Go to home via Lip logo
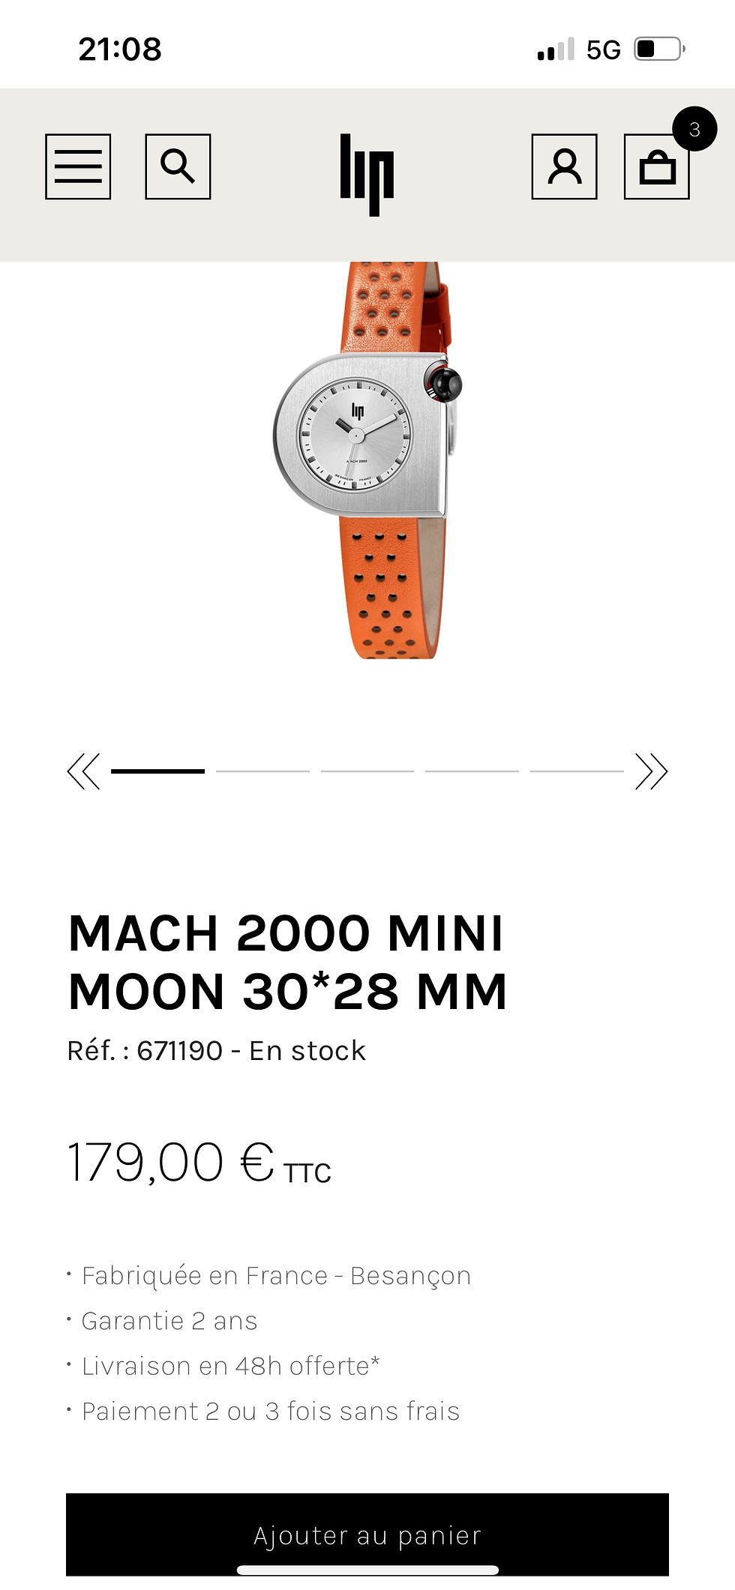This screenshot has width=735, height=1590. 367,175
